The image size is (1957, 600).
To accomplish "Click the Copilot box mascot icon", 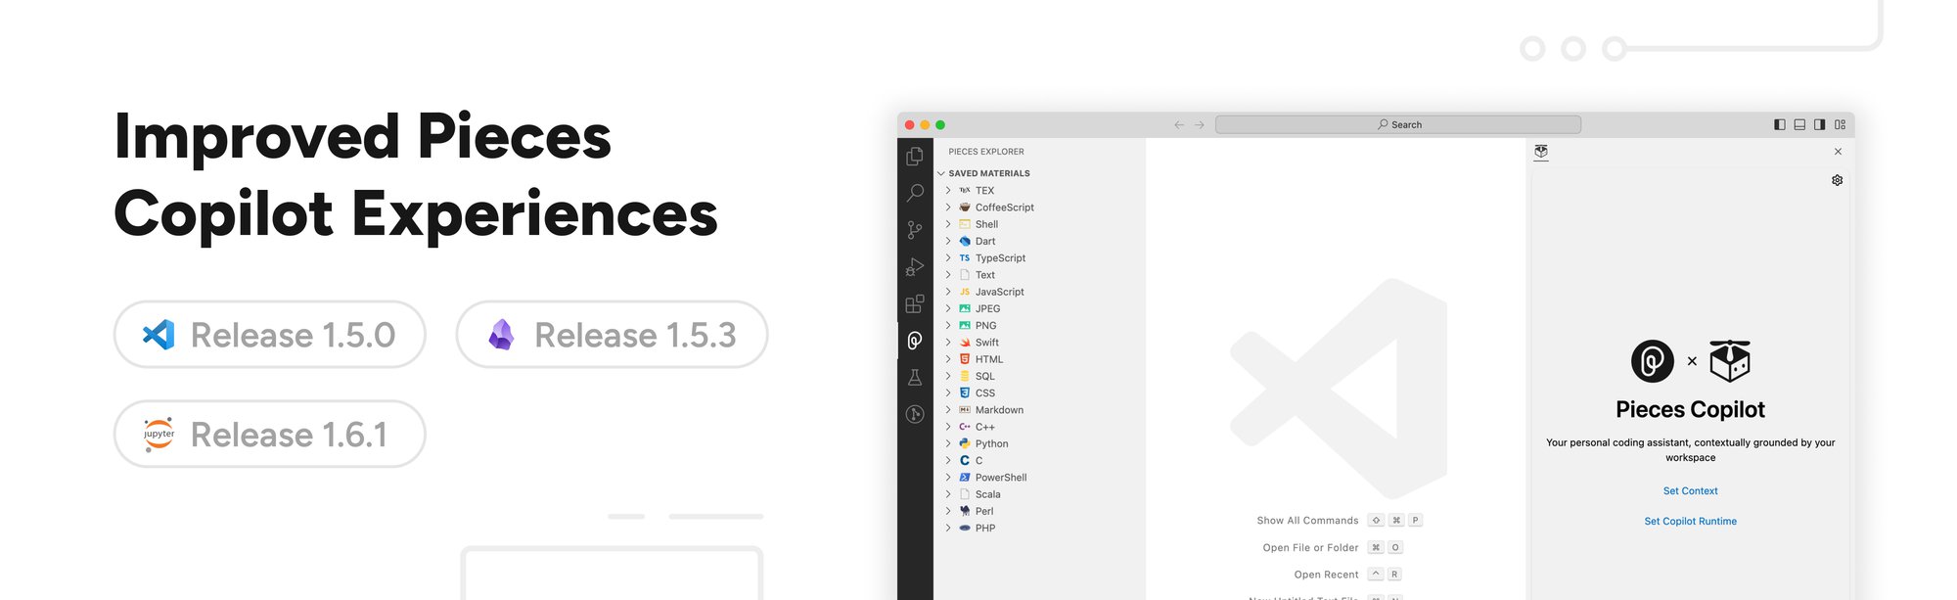I will [1730, 361].
